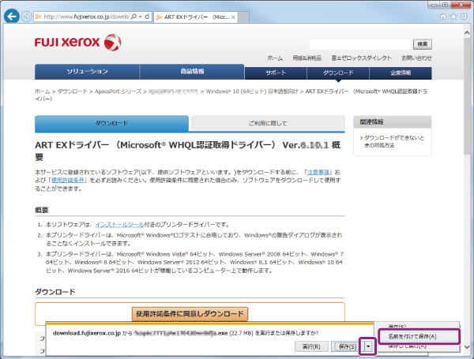Click the Fuji Xerox logo
The height and width of the screenshot is (359, 474).
[77, 42]
